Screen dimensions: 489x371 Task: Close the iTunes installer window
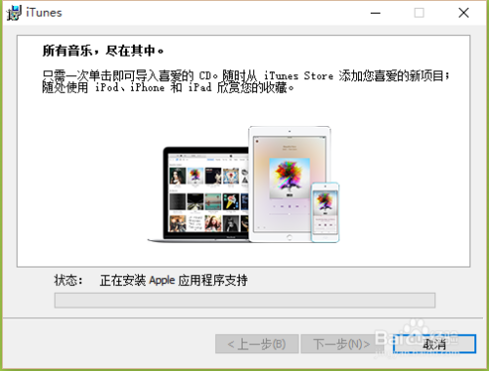pos(464,13)
